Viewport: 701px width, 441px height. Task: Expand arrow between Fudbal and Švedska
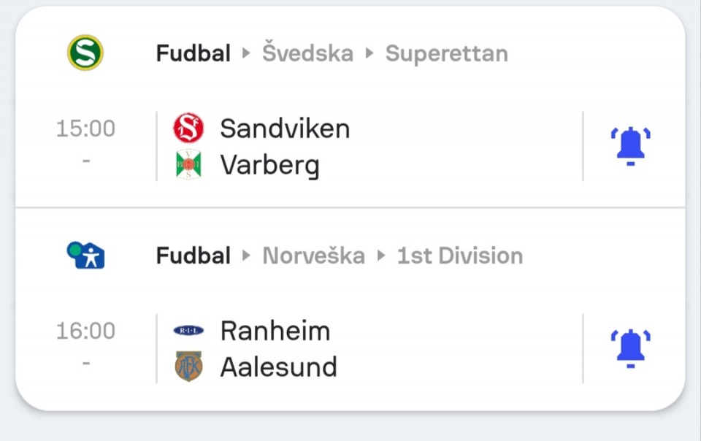246,53
